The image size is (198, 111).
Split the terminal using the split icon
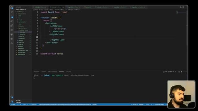click(179, 72)
